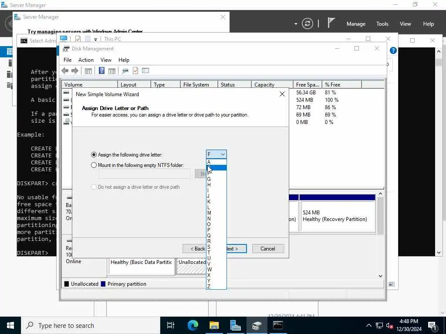Click the disk rescan toolbar icon with the magnifier
Viewport: 446px width, 334px height.
(125, 71)
